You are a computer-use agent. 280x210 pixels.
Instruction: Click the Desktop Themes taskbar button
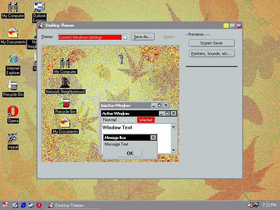[x=73, y=205]
